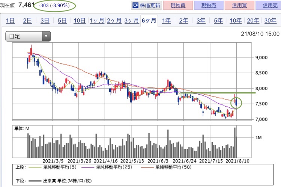Image resolution: width=281 pixels, height=187 pixels.
Task: Click the 現物買 button
Action: coord(178,5)
